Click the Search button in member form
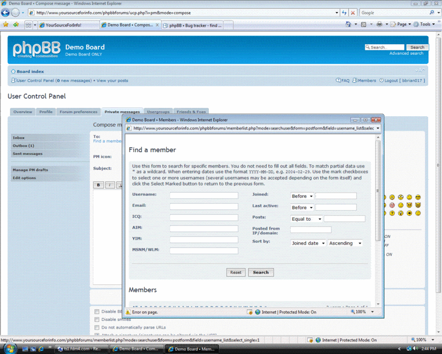 pos(261,273)
